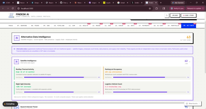206x109 pixels.
Task: Click the Search Interest Trend chart icon
Action: 16,107
